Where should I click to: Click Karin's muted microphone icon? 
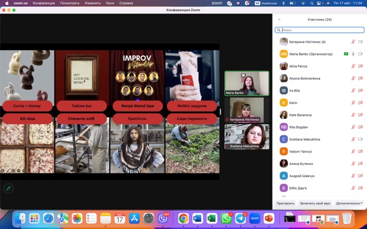point(353,103)
